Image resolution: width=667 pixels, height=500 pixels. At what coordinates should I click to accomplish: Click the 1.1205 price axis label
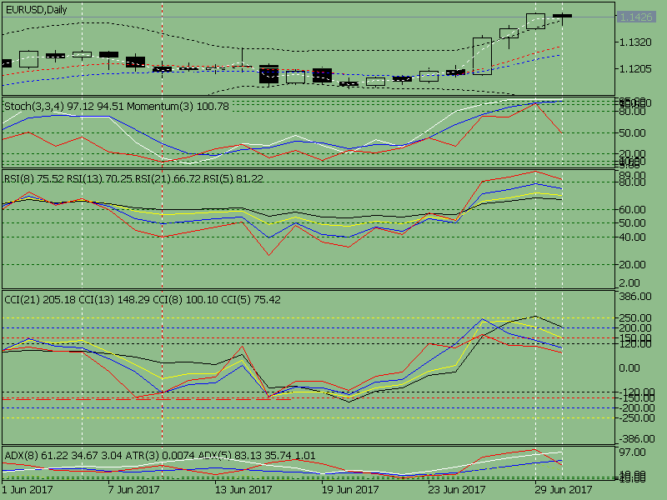(635, 69)
